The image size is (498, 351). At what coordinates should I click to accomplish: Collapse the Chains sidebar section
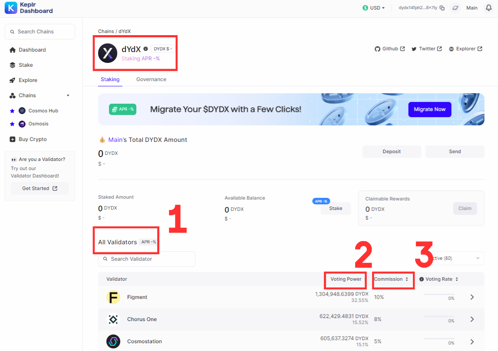click(x=68, y=95)
